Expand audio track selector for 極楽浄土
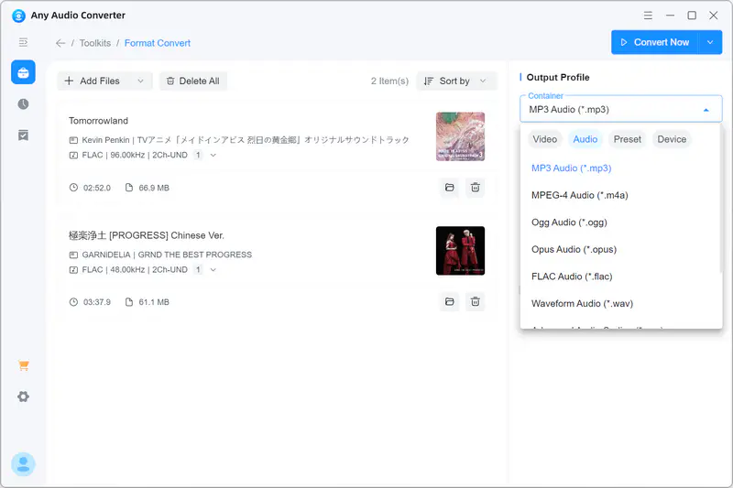This screenshot has height=488, width=733. point(213,269)
